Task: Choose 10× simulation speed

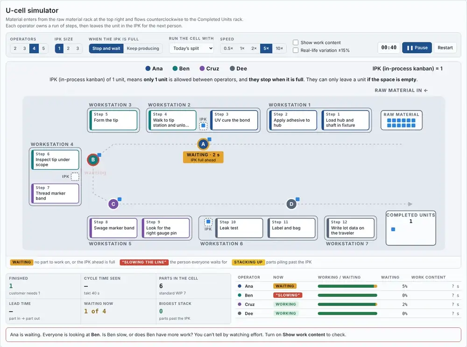Action: pos(279,49)
